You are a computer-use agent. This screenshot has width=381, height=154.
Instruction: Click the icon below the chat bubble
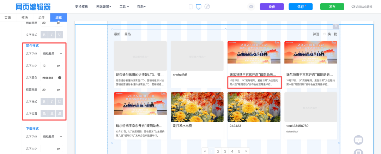click(358, 152)
